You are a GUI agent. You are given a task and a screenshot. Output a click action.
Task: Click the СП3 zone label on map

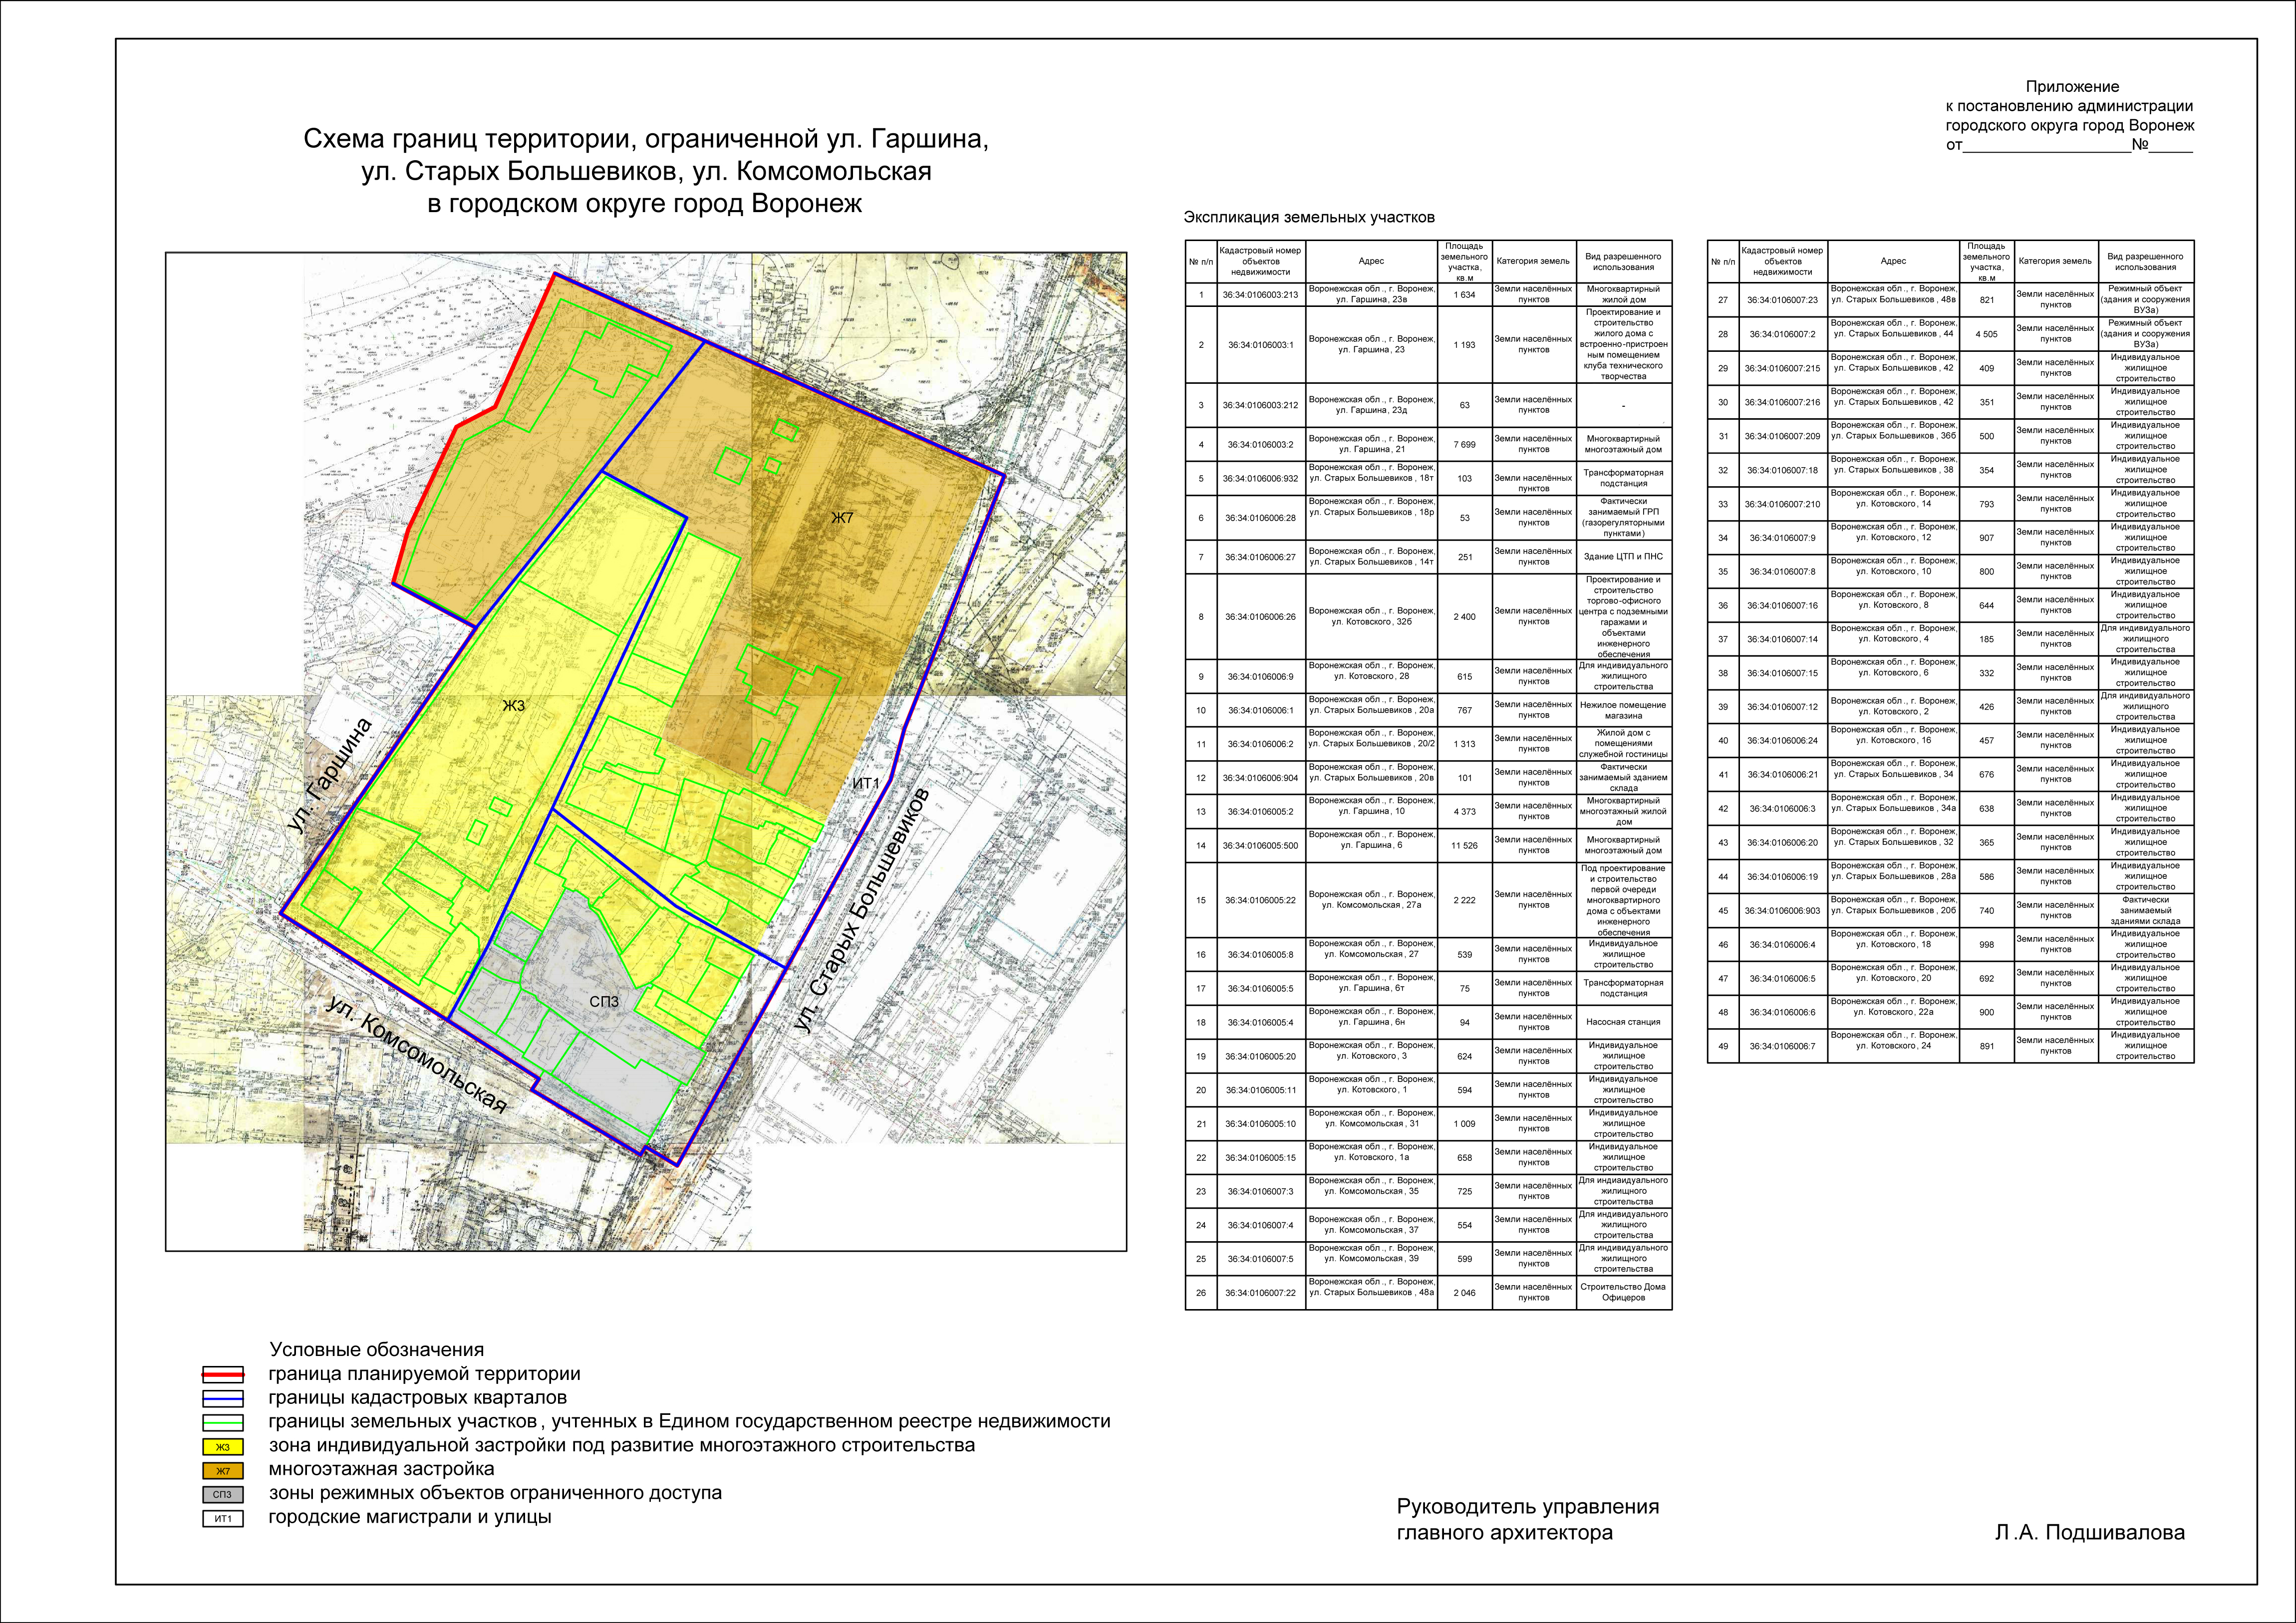point(604,1001)
